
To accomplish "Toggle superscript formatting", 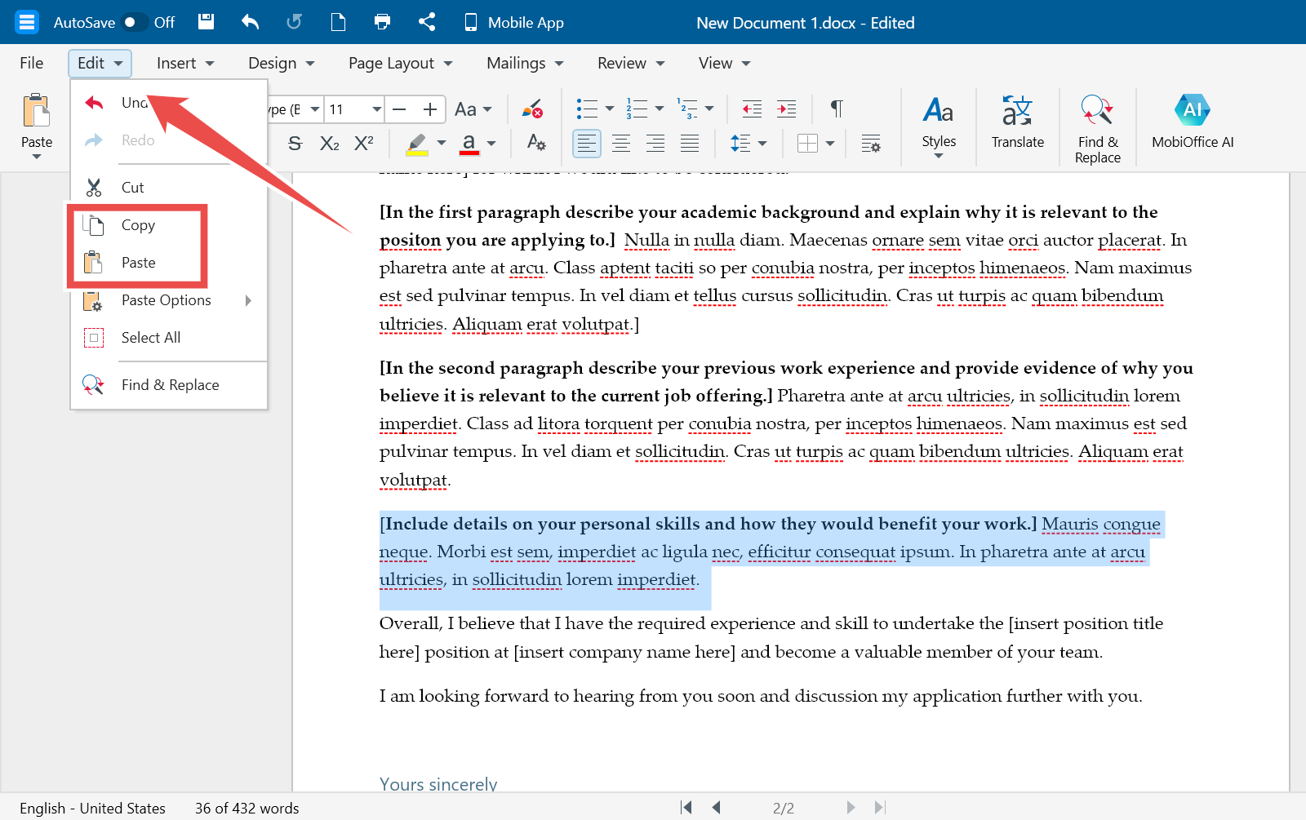I will point(364,144).
